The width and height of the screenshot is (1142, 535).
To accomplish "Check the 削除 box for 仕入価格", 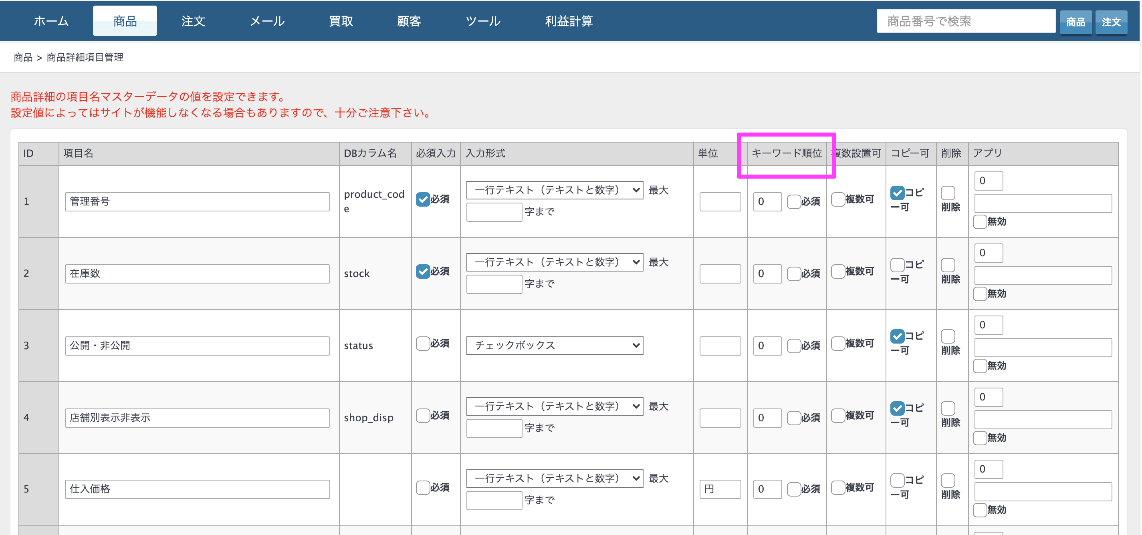I will [948, 480].
